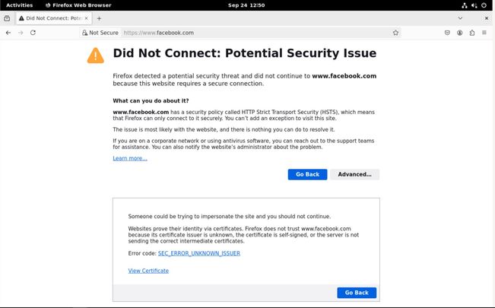Open the system status menu

point(475,5)
